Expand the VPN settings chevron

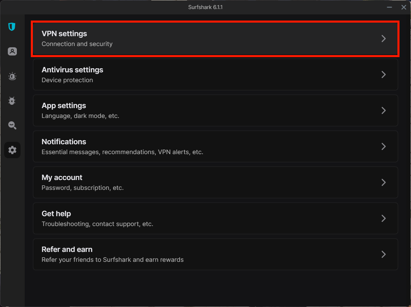tap(383, 38)
